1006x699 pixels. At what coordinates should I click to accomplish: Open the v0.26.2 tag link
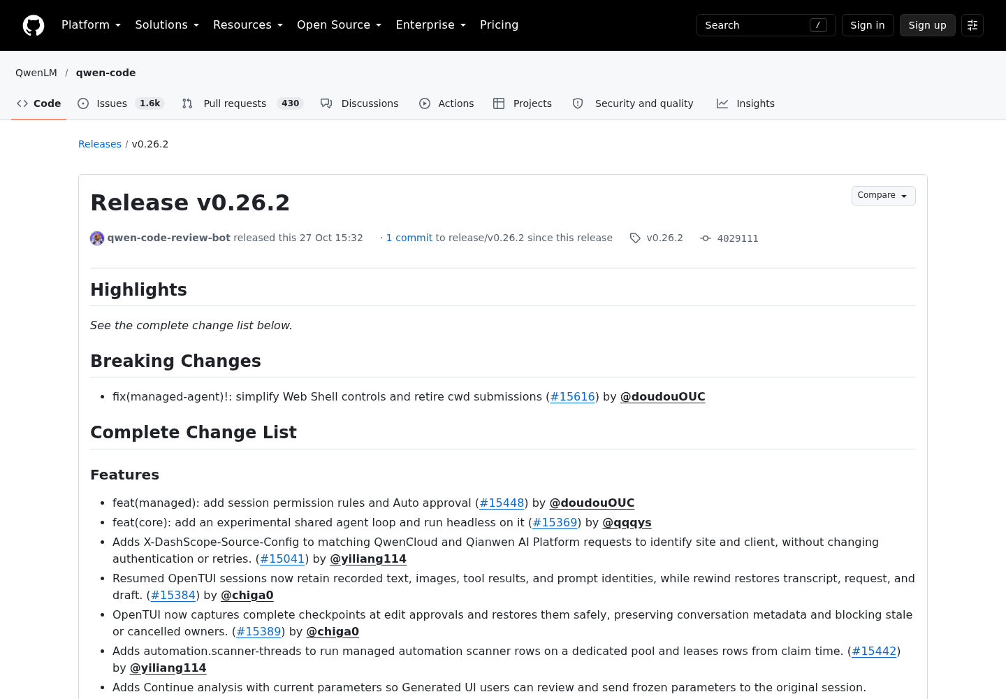[664, 238]
